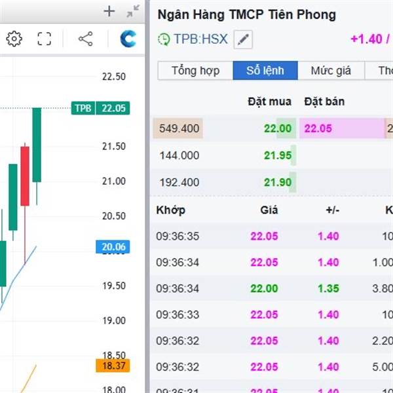Share the chart via share icon
The width and height of the screenshot is (393, 393).
pos(86,39)
